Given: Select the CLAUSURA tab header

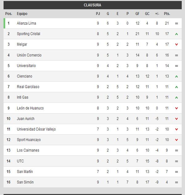Looking at the screenshot, I should click(x=92, y=5).
